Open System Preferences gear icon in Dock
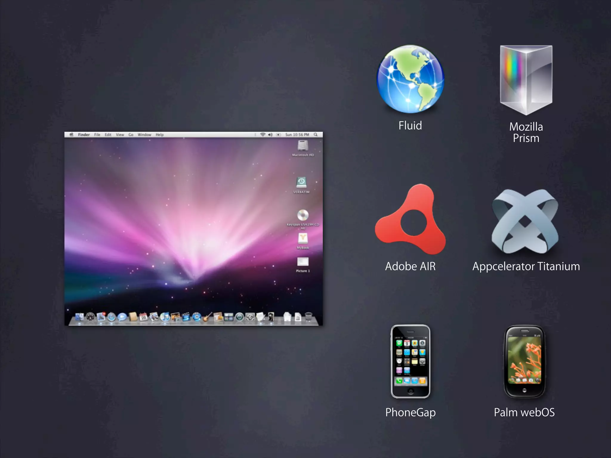This screenshot has height=458, width=611. click(250, 317)
